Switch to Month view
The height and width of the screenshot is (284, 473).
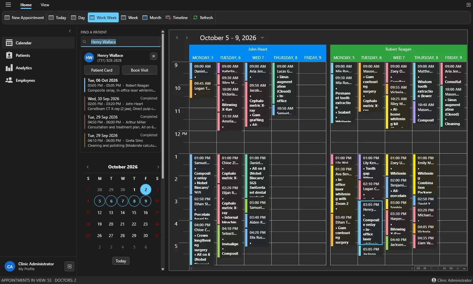(152, 18)
